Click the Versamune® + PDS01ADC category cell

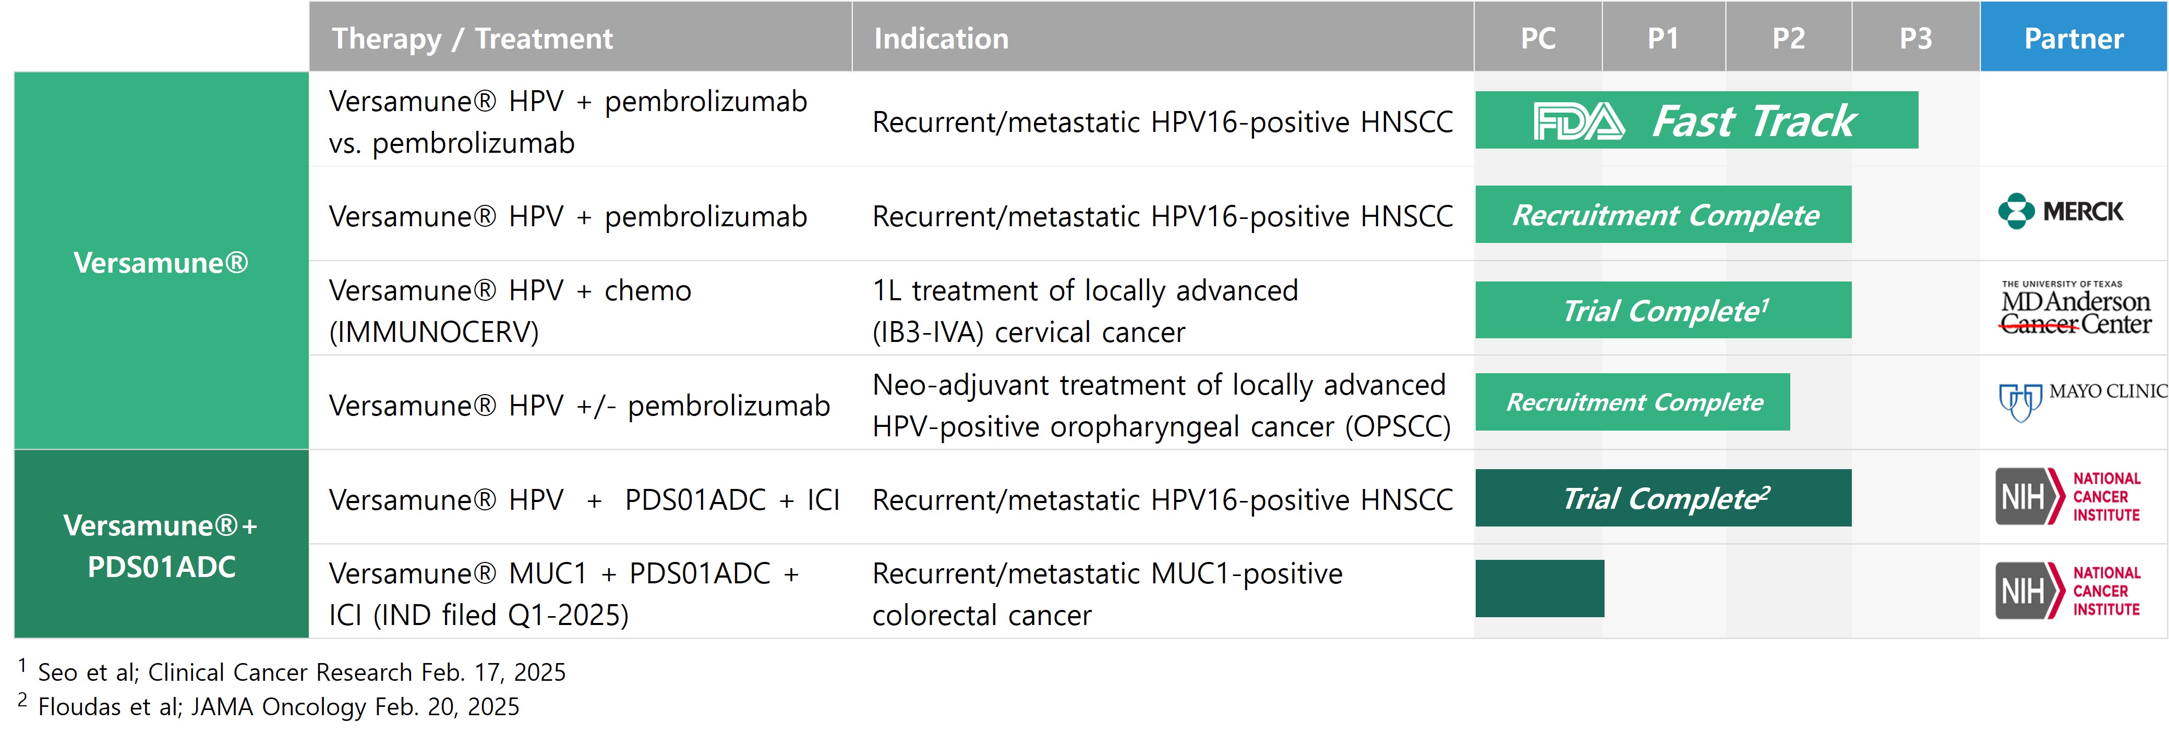click(x=161, y=545)
